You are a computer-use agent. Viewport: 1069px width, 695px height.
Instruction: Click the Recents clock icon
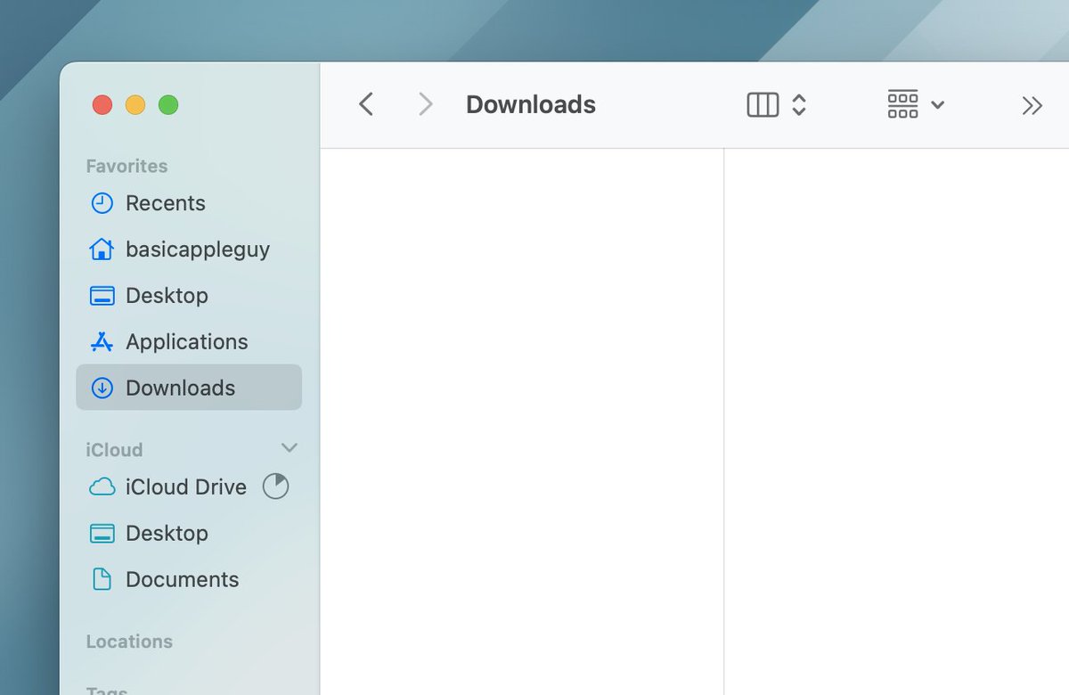pos(102,203)
